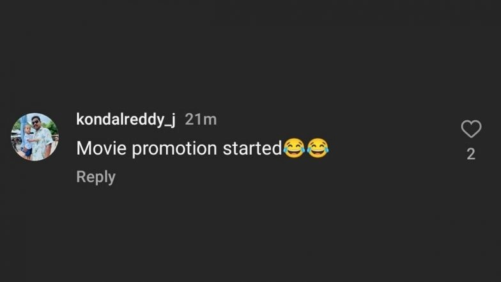Click the 21m timestamp
This screenshot has height=282, width=501.
(x=201, y=119)
